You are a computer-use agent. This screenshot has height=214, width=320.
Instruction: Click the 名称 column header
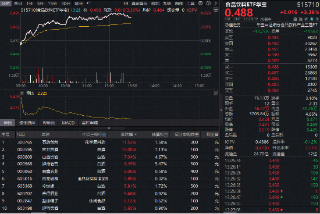45,134
